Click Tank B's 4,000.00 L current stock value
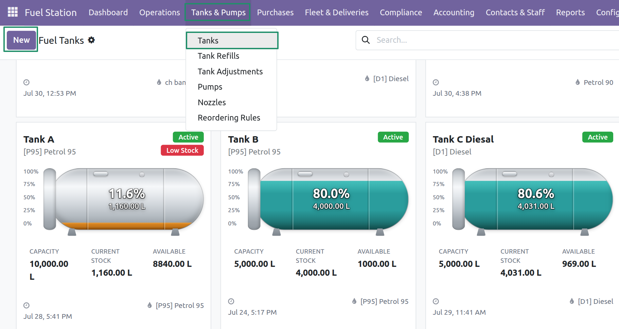This screenshot has width=619, height=329. pyautogui.click(x=316, y=273)
